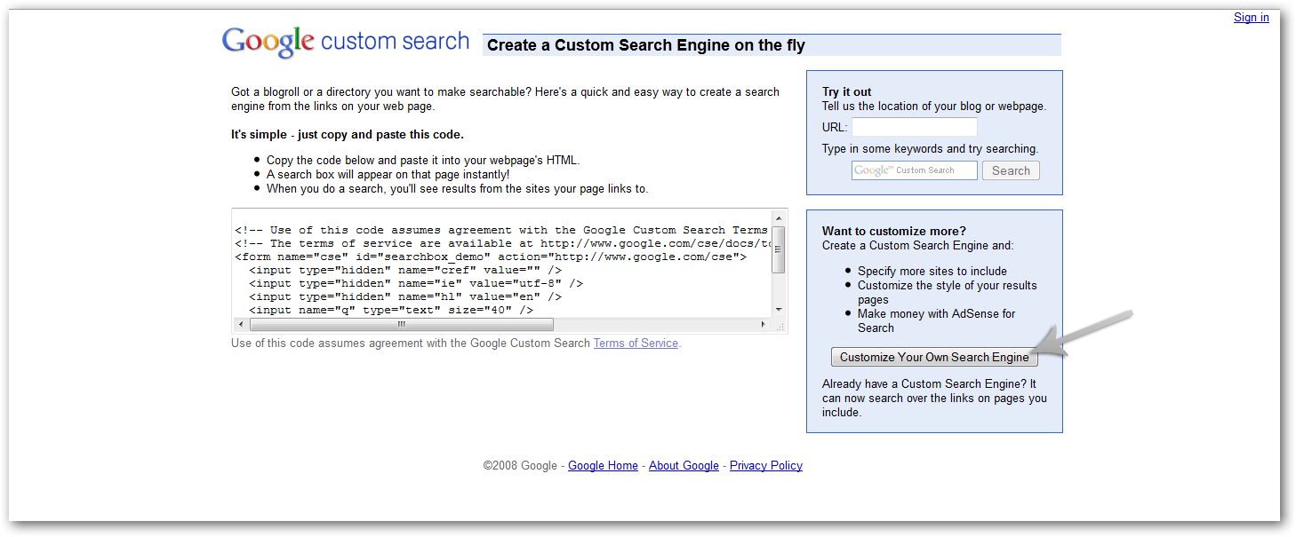Image resolution: width=1296 pixels, height=537 pixels.
Task: Click the scroll-right arrow below the code snippet
Action: coord(764,324)
